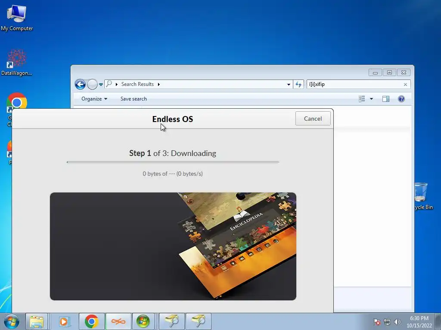Close the Explorer search window
This screenshot has width=441, height=330.
[x=404, y=73]
